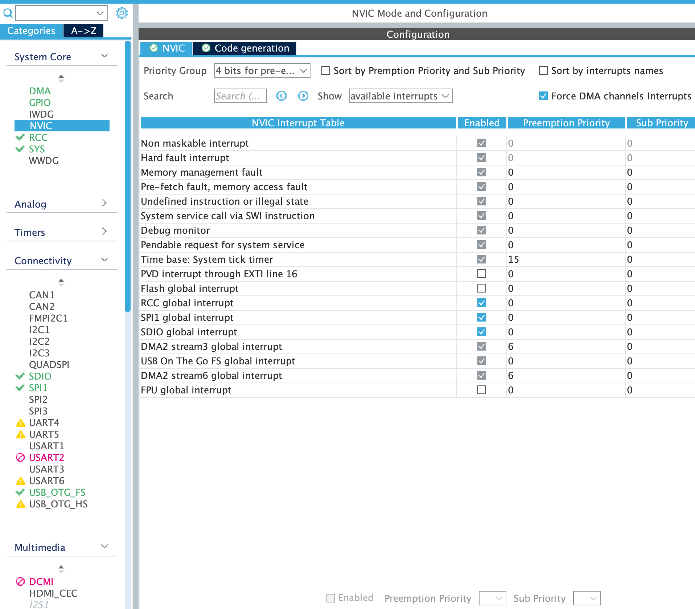This screenshot has height=609, width=695.
Task: Enable the PVD interrupt through EXTI line 16
Action: click(482, 274)
